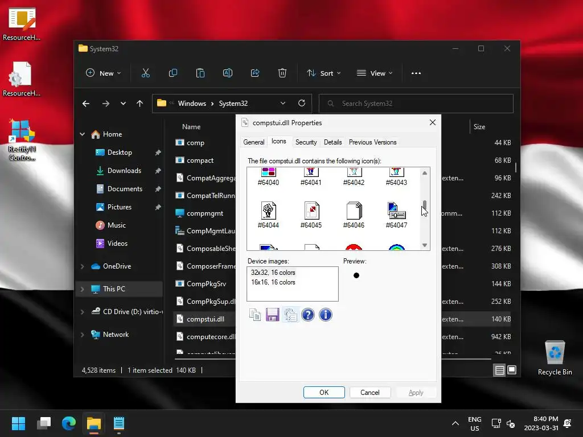Open Downloads in the navigation pane
The image size is (583, 437).
click(x=124, y=171)
